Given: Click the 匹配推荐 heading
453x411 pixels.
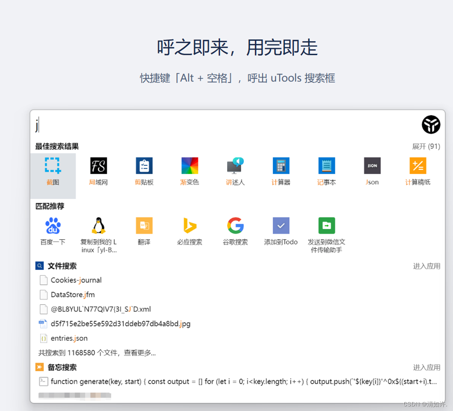Looking at the screenshot, I should click(50, 206).
